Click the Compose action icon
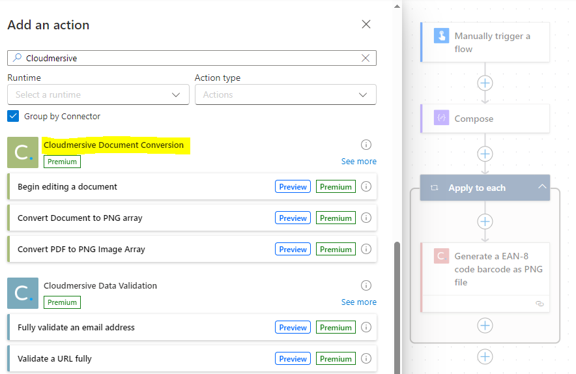The image size is (576, 374). pos(441,118)
